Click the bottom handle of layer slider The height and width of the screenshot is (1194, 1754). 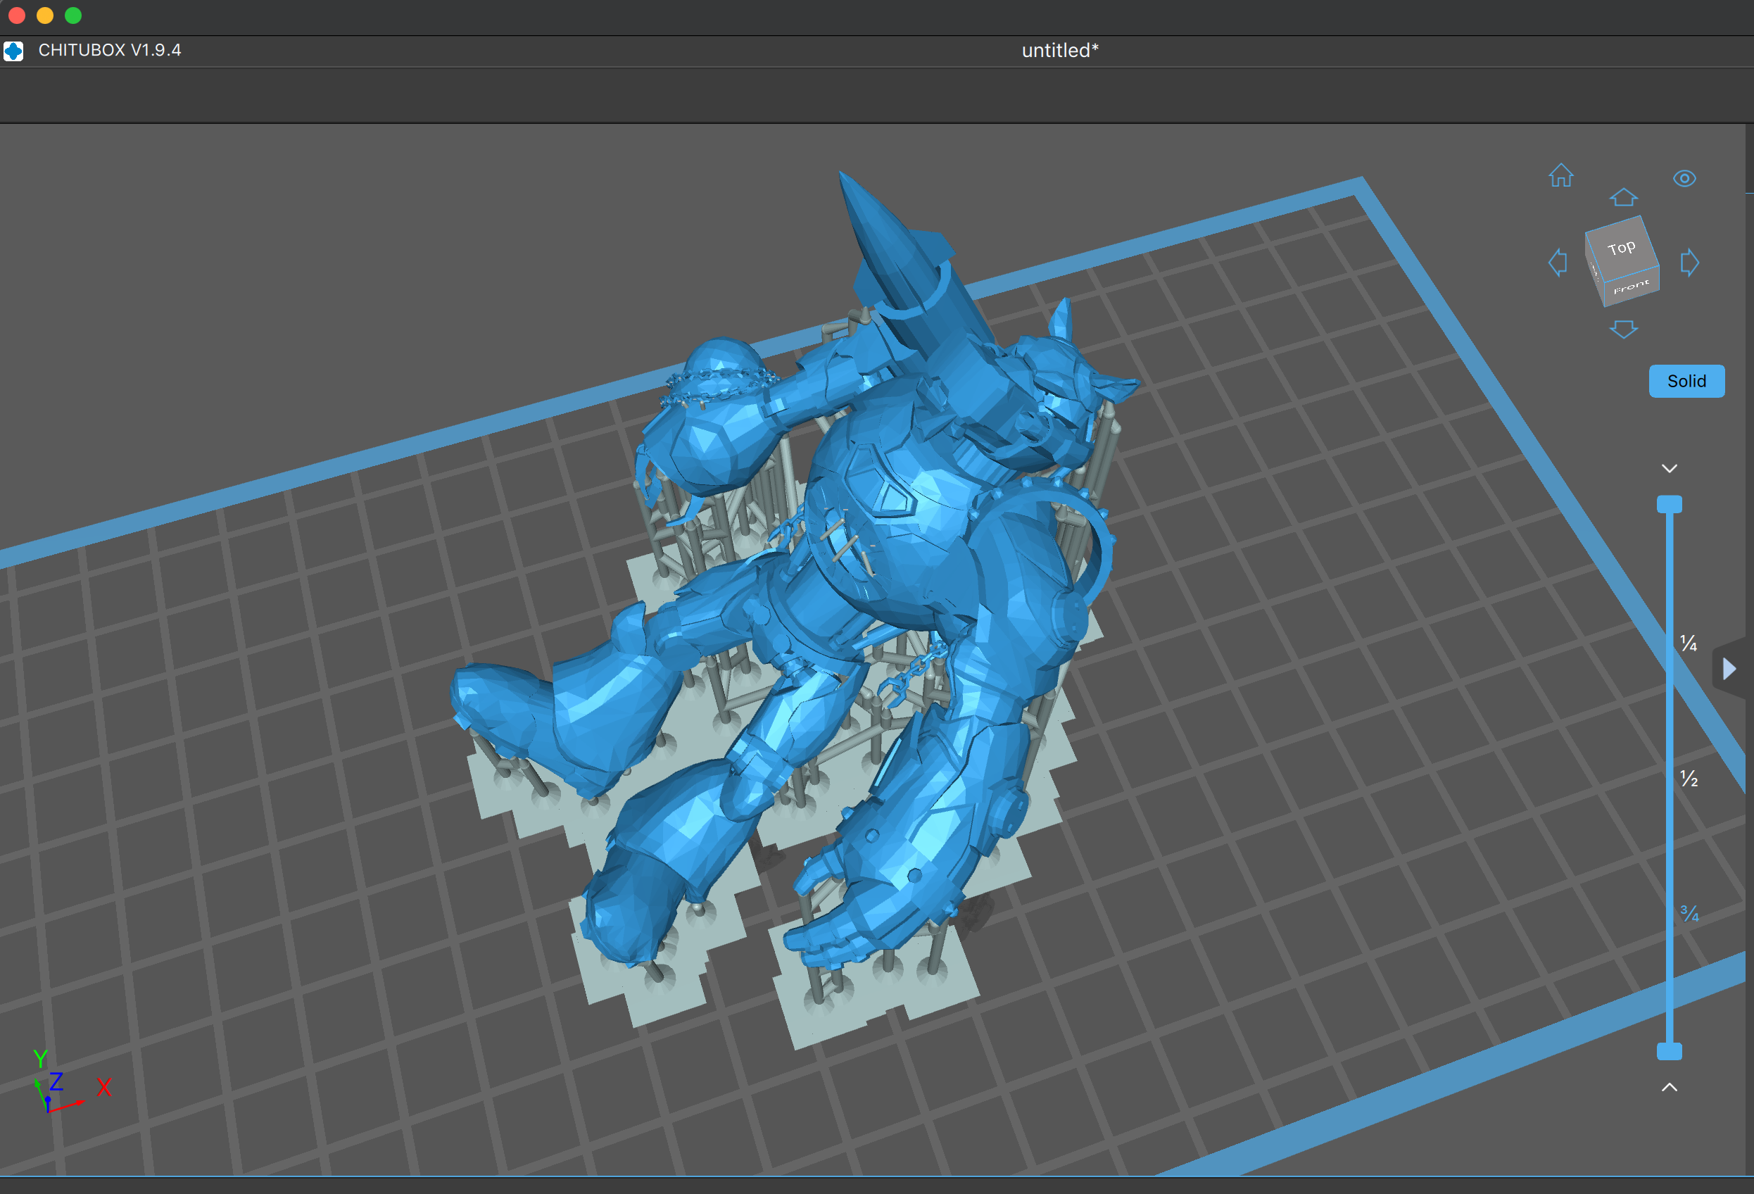click(x=1669, y=1051)
